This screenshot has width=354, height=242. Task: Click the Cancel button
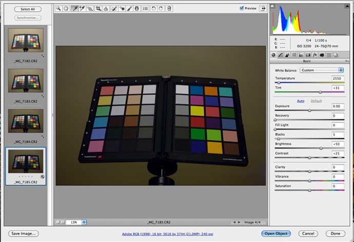(x=308, y=233)
